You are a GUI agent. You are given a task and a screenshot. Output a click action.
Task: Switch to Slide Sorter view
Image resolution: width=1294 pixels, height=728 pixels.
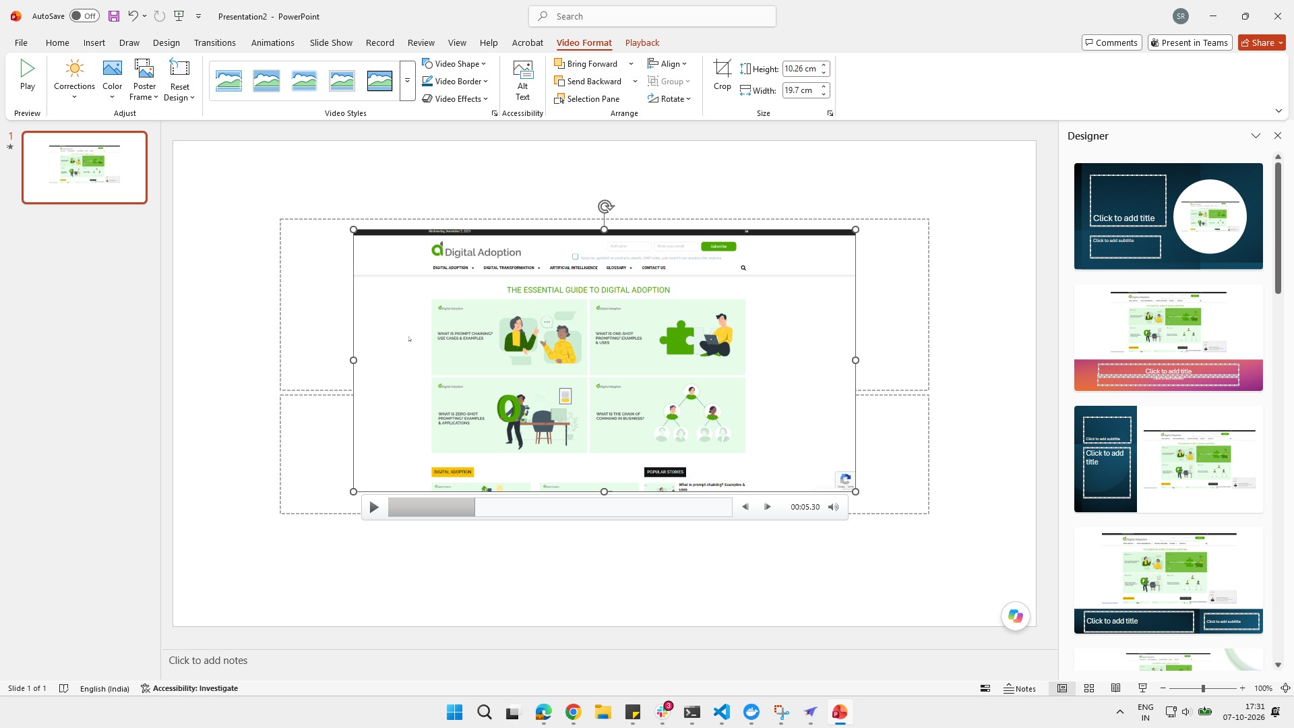(1089, 688)
